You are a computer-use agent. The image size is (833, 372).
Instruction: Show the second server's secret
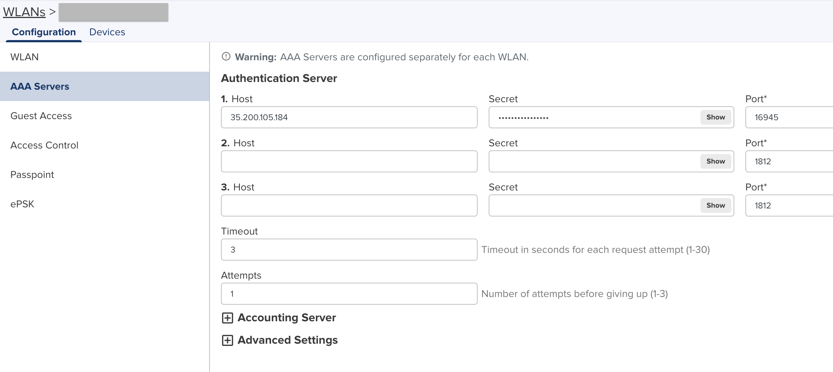tap(715, 161)
